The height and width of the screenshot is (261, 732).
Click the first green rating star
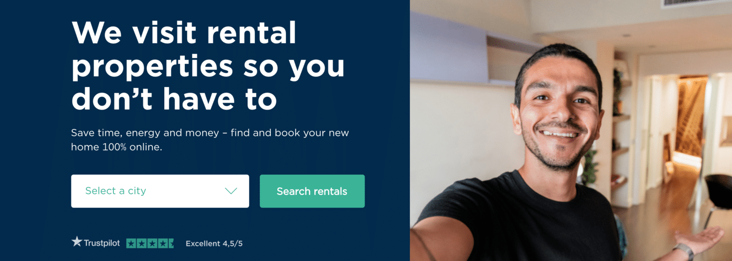(x=131, y=243)
